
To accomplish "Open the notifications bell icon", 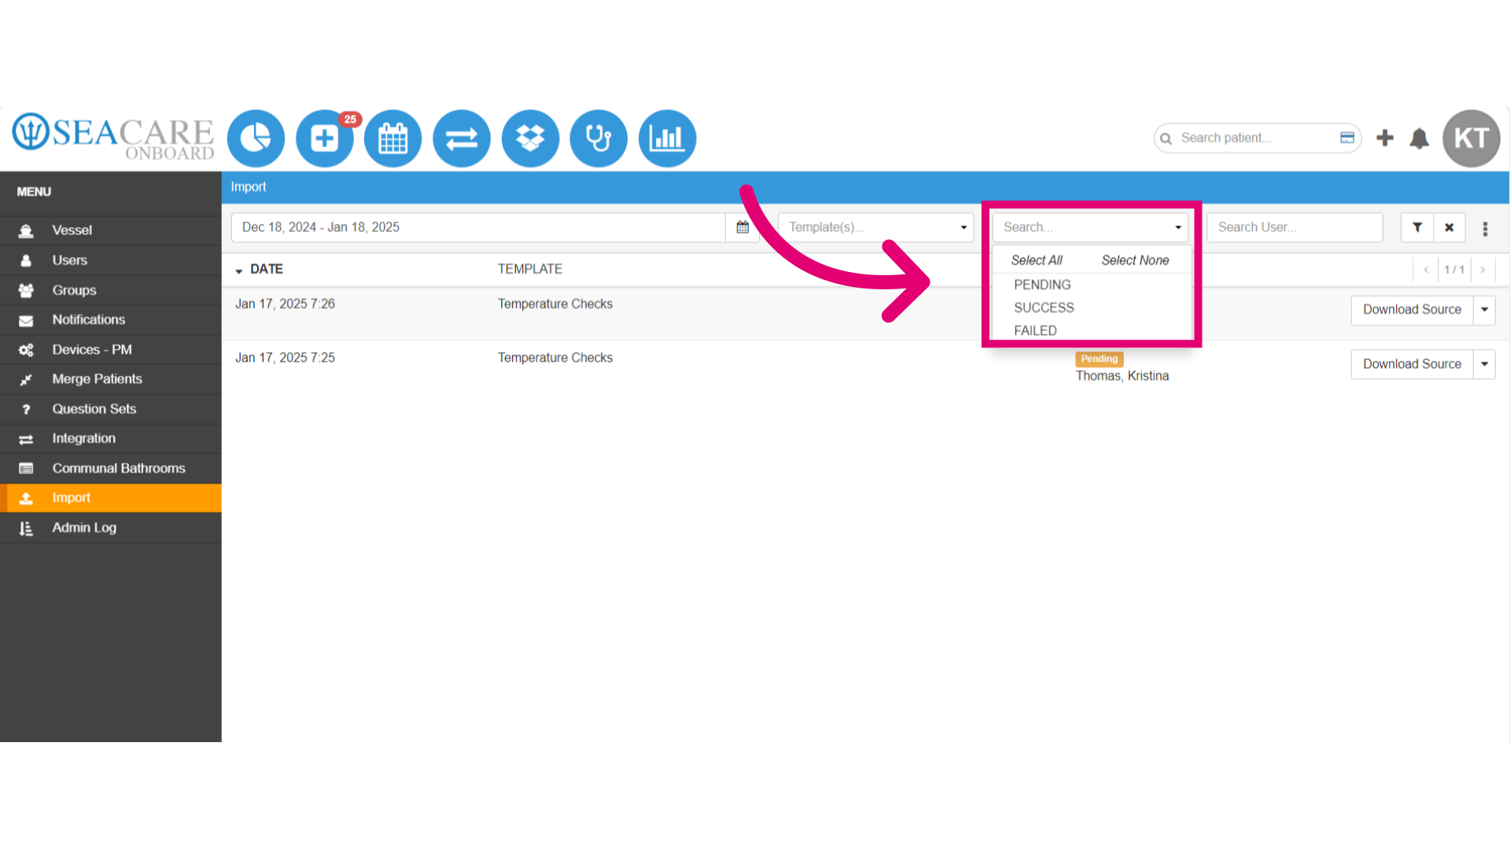I will coord(1420,138).
